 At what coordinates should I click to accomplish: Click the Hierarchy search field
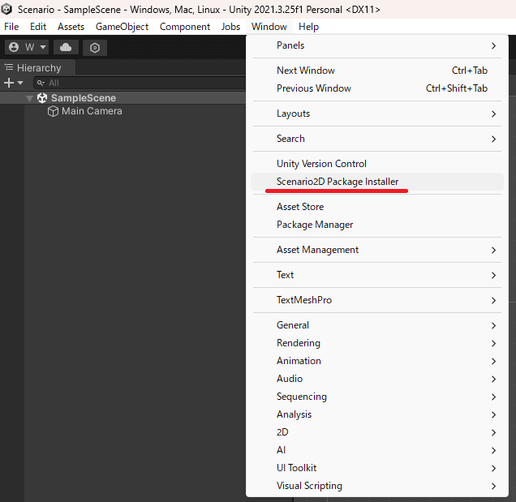pos(140,83)
